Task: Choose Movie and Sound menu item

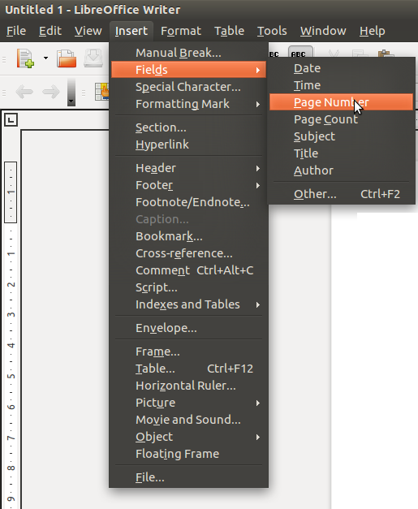Action: [188, 420]
